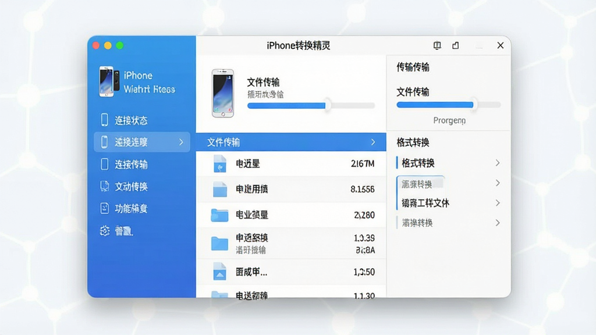Click the 1.1.30 size value
This screenshot has height=335, width=596.
tap(364, 295)
